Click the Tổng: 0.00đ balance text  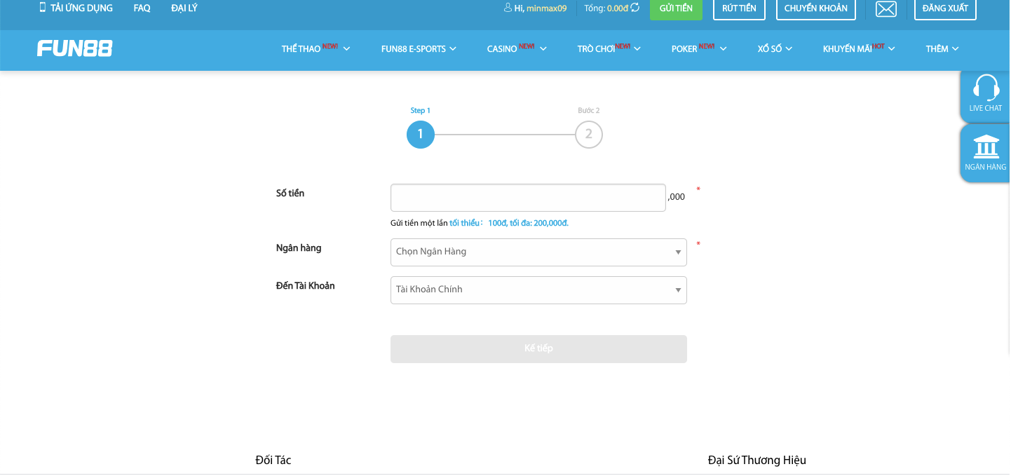606,8
